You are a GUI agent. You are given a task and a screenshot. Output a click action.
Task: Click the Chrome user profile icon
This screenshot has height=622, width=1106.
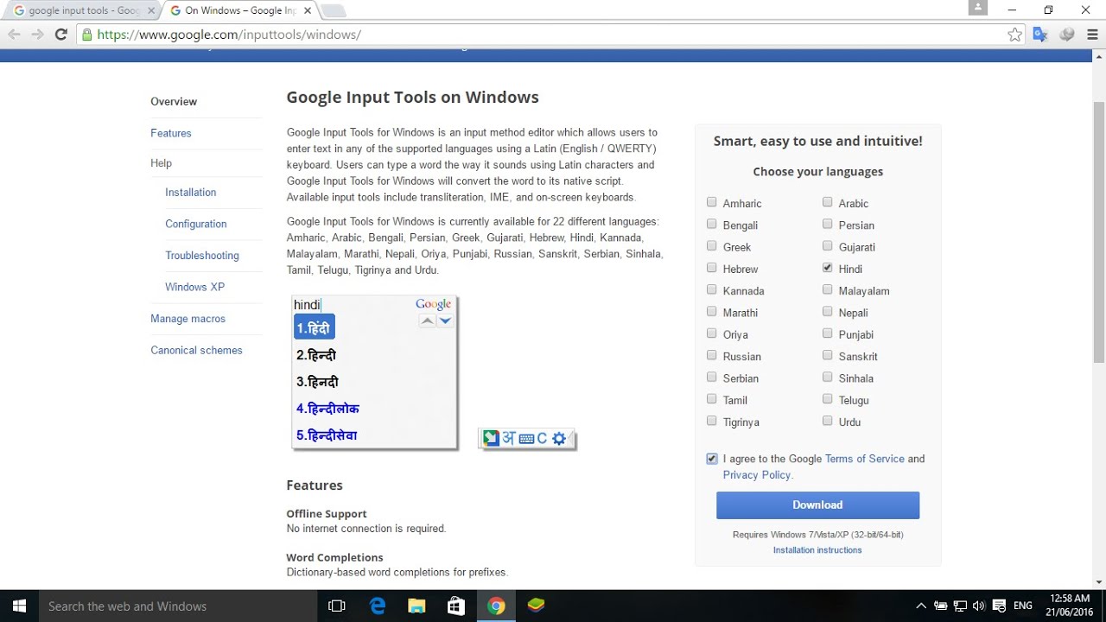click(978, 8)
